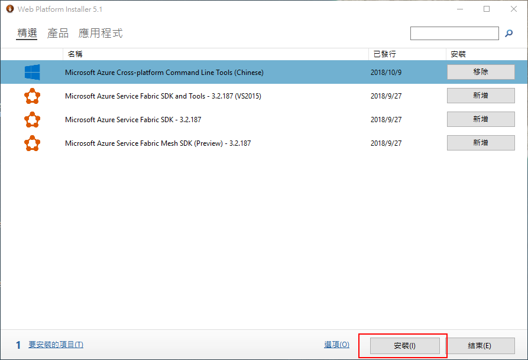This screenshot has width=528, height=360.
Task: Minimize the Web Platform Installer window
Action: point(460,9)
